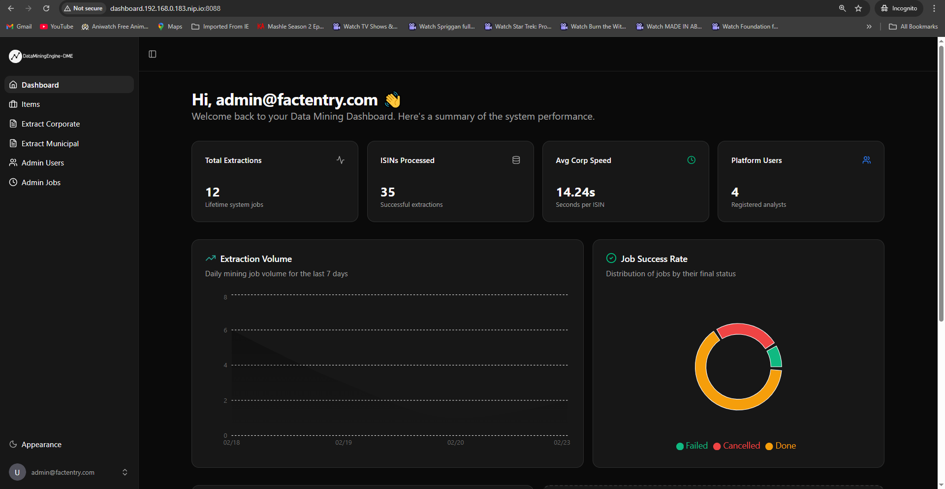This screenshot has height=489, width=945.
Task: Click the ISINs Processed database icon
Action: 516,160
